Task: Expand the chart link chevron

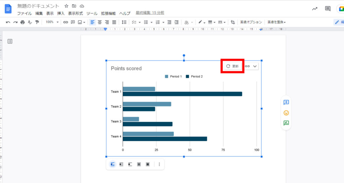Action: [255, 66]
